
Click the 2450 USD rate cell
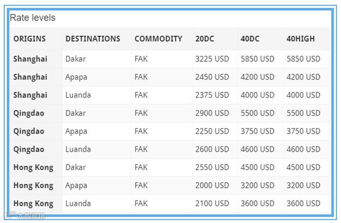[212, 77]
